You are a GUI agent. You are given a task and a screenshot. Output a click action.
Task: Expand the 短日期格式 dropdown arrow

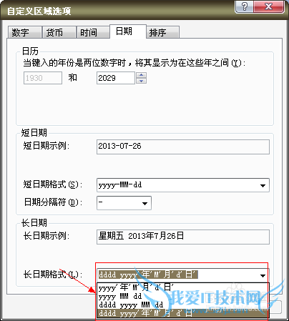[x=263, y=185]
